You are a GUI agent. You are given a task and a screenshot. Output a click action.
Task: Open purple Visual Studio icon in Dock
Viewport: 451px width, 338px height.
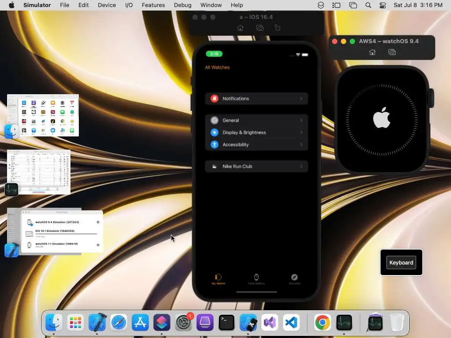coord(270,322)
